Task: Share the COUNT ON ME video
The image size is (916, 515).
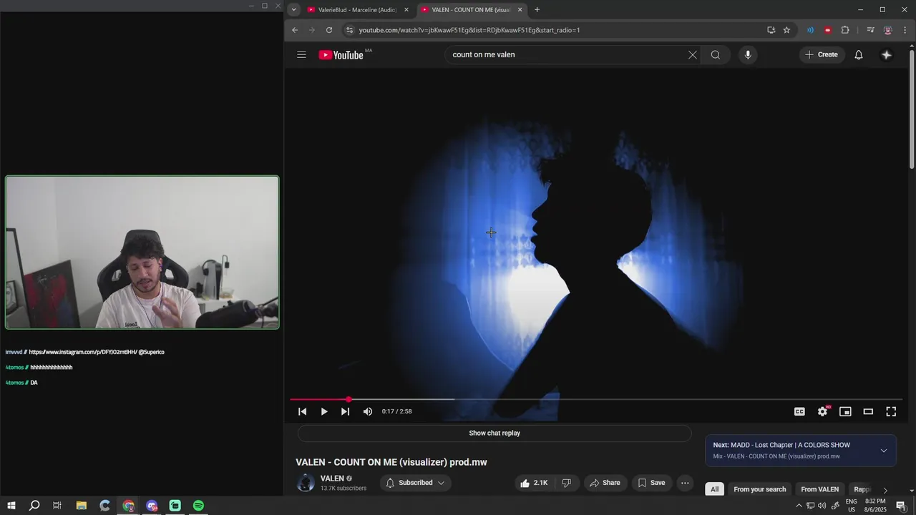Action: pyautogui.click(x=605, y=483)
